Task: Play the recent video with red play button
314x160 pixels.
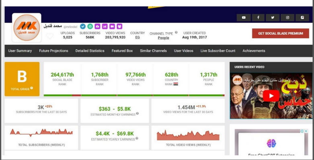Action: pyautogui.click(x=271, y=96)
